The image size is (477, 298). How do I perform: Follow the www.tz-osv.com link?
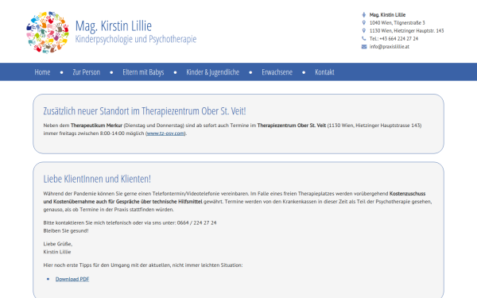pos(165,134)
